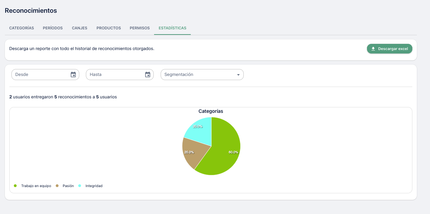Toggle the green Trabajo en equipo legend dot
Screen dimensions: 430x214
tap(15, 186)
